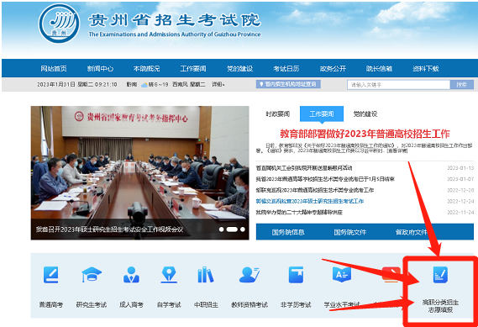Open the 高职分类招生志愿填报 icon
478x327 pixels.
[x=440, y=275]
